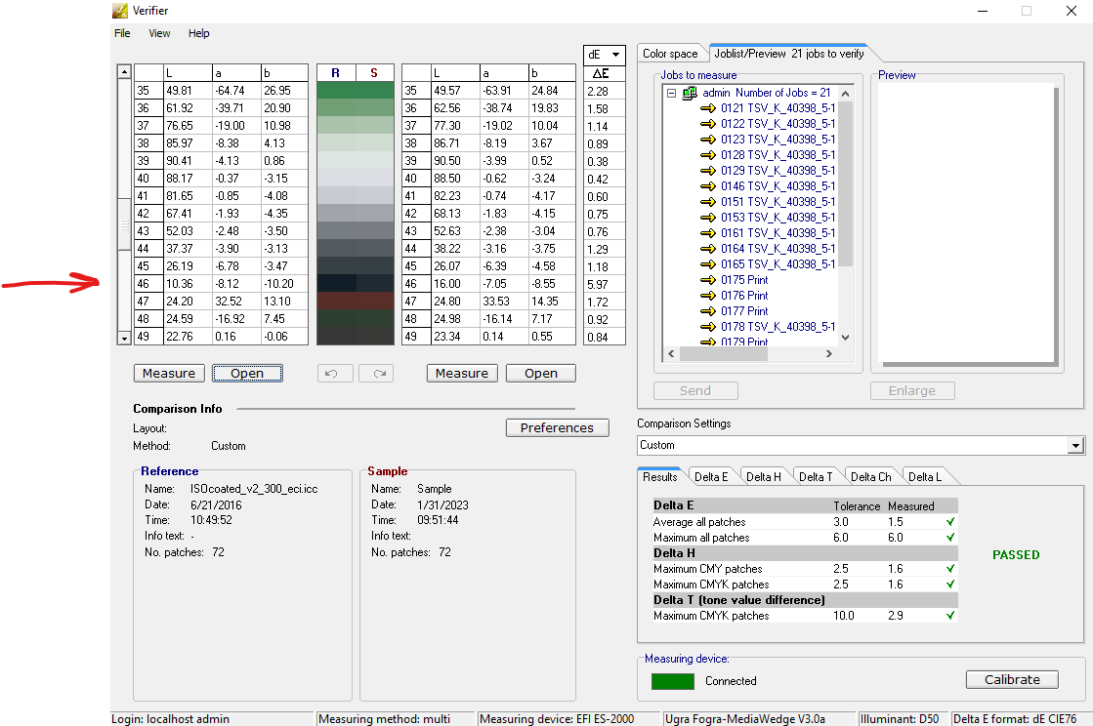Click arrow icon for job 0165 TSV_K_40398_5-1
1093x726 pixels.
point(708,264)
